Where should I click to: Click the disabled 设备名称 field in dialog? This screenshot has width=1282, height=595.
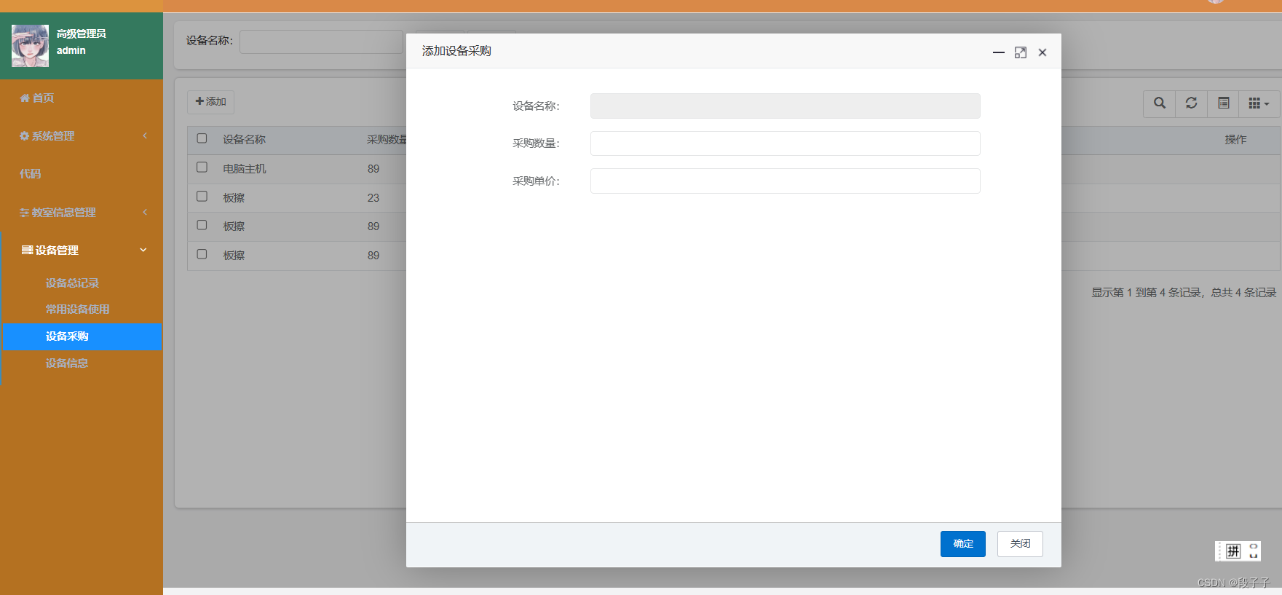(x=785, y=106)
